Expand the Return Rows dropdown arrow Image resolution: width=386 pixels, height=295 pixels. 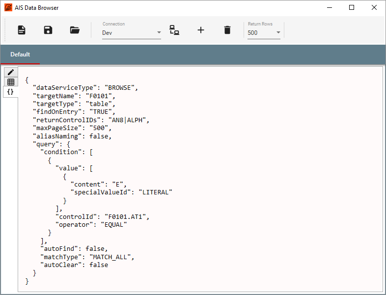tap(278, 33)
